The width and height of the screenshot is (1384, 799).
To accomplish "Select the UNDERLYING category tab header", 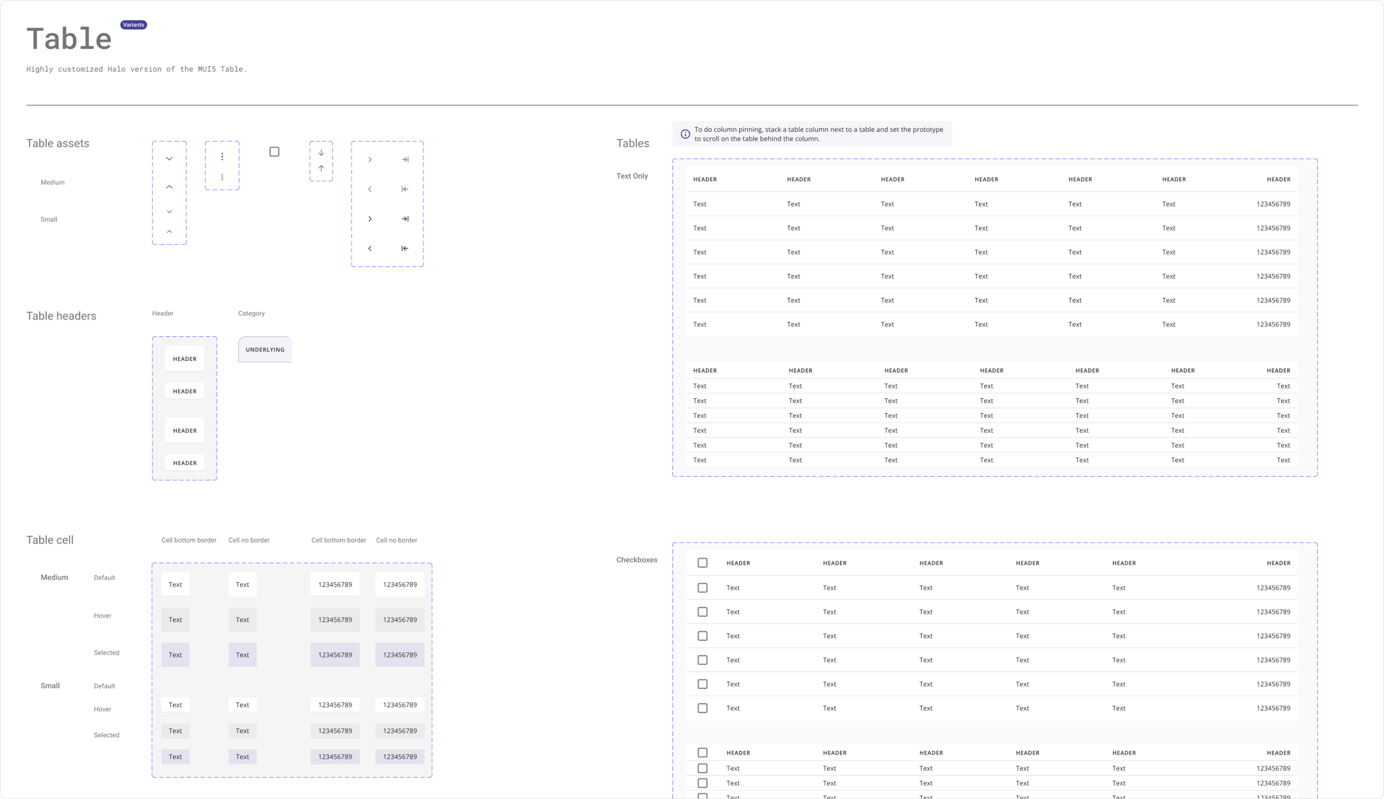I will 265,350.
